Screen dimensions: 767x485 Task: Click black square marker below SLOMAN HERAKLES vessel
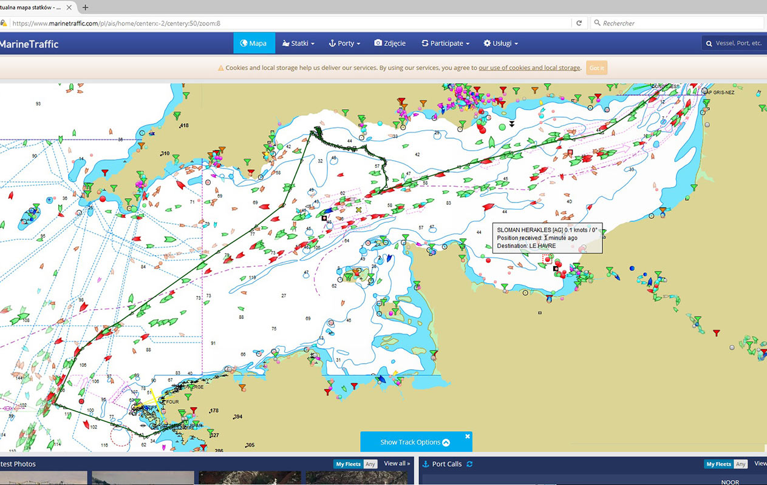556,268
